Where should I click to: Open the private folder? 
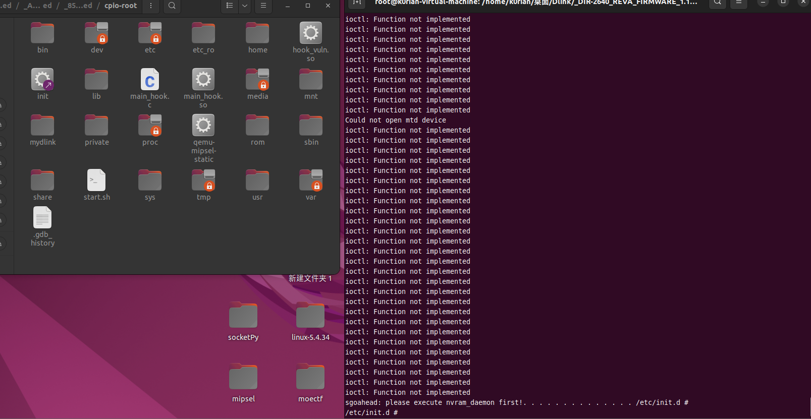coord(96,130)
